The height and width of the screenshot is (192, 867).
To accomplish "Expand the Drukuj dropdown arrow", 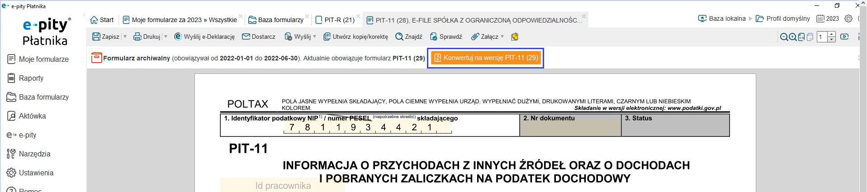I will coord(166,37).
